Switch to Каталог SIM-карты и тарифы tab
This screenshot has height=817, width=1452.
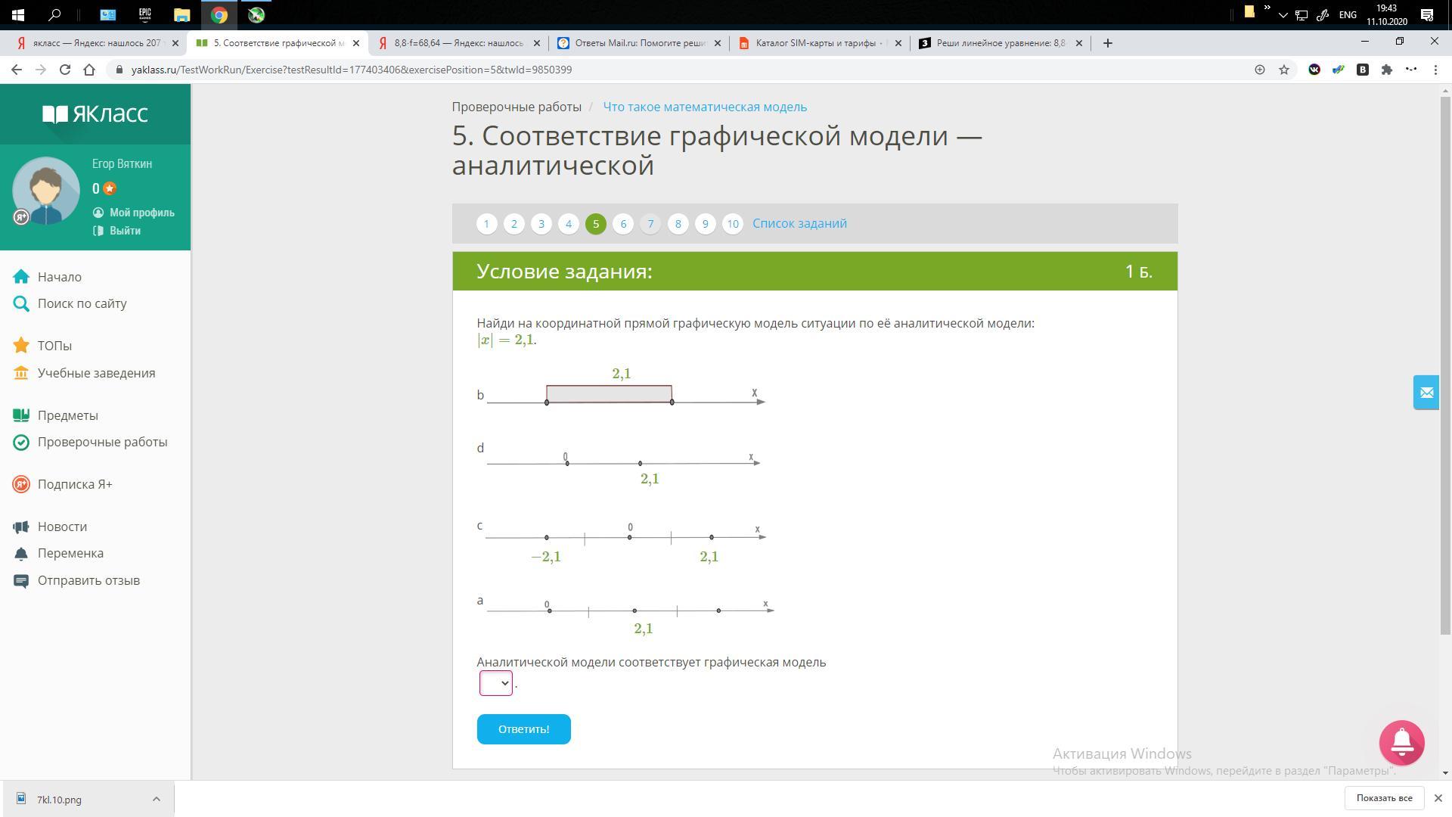pyautogui.click(x=819, y=43)
